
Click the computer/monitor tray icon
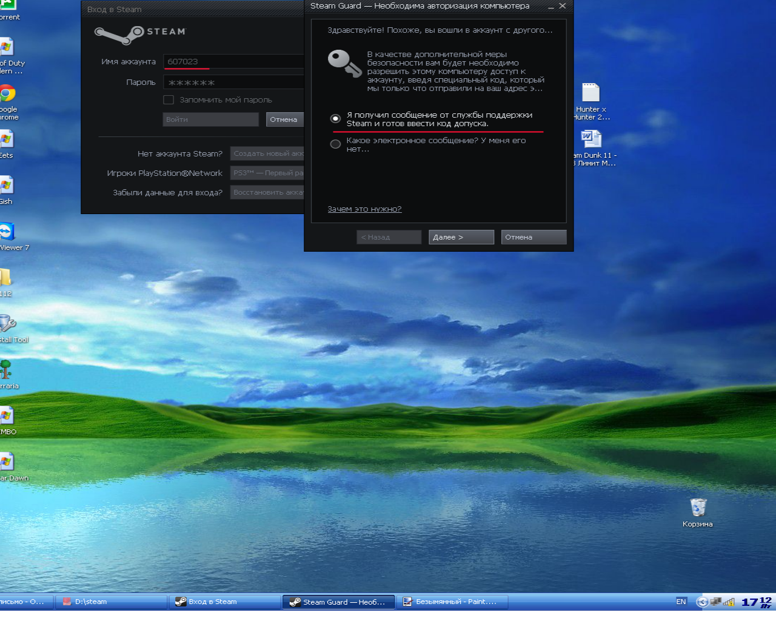[715, 602]
